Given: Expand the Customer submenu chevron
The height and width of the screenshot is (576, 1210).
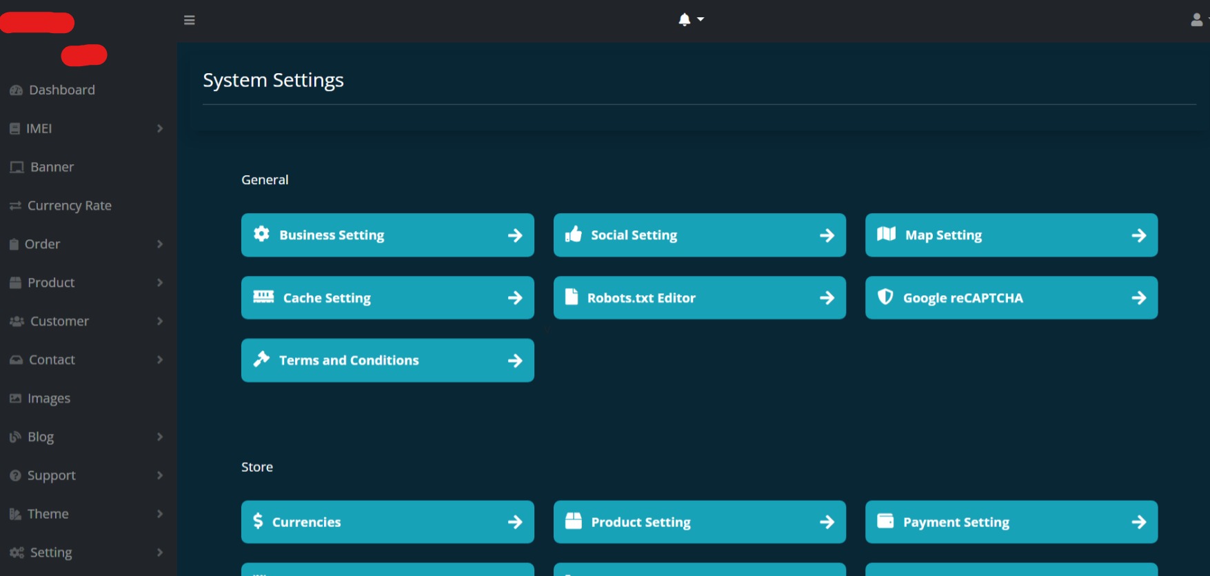Looking at the screenshot, I should (x=160, y=321).
